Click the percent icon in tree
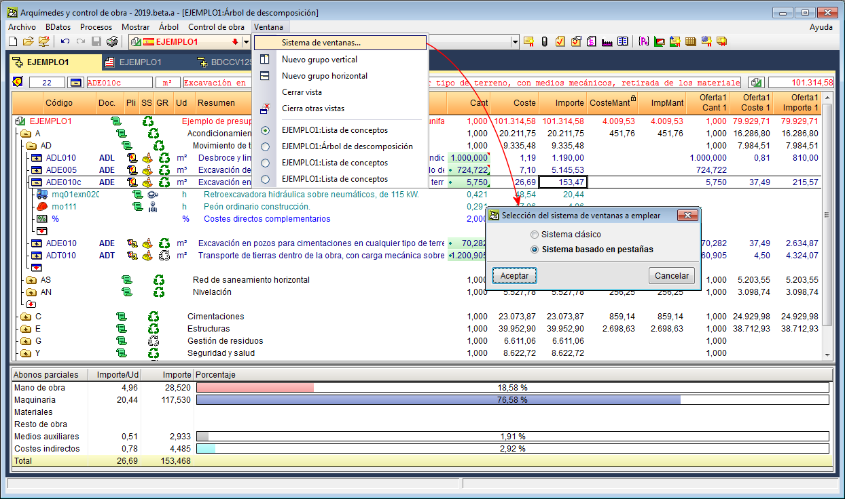 pyautogui.click(x=42, y=219)
